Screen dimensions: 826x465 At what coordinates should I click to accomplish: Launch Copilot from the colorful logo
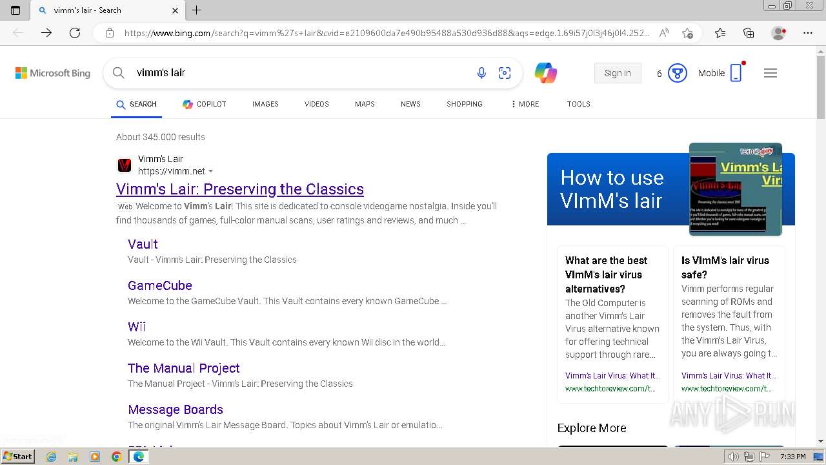point(546,73)
